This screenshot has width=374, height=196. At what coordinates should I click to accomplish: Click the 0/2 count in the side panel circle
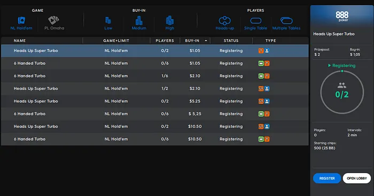342,95
